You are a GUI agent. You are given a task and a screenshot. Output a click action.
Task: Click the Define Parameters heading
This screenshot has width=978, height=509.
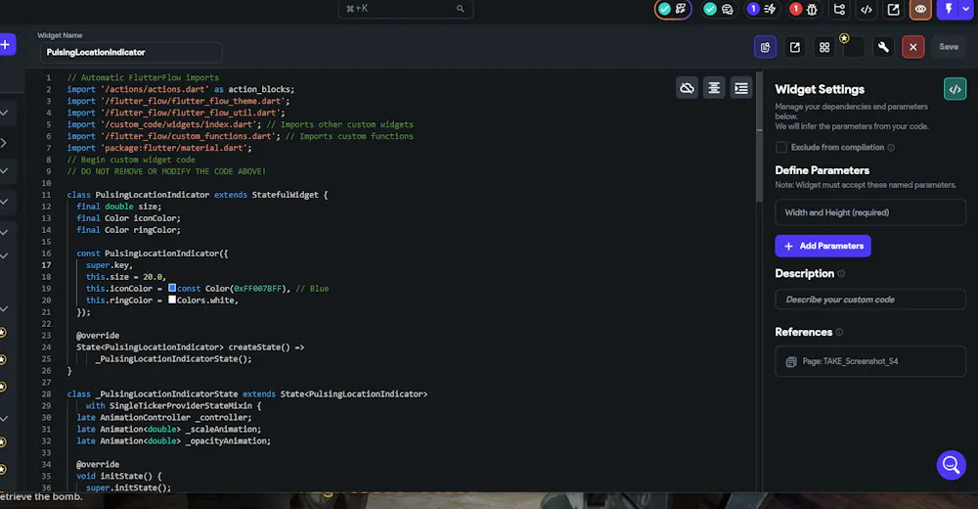click(x=822, y=170)
